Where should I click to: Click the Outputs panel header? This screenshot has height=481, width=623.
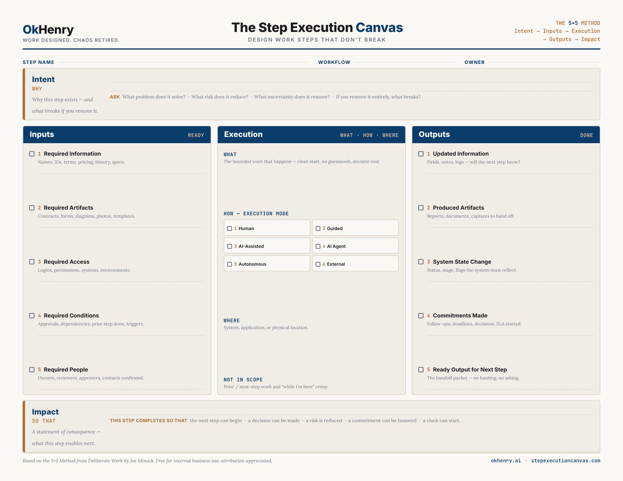(506, 135)
